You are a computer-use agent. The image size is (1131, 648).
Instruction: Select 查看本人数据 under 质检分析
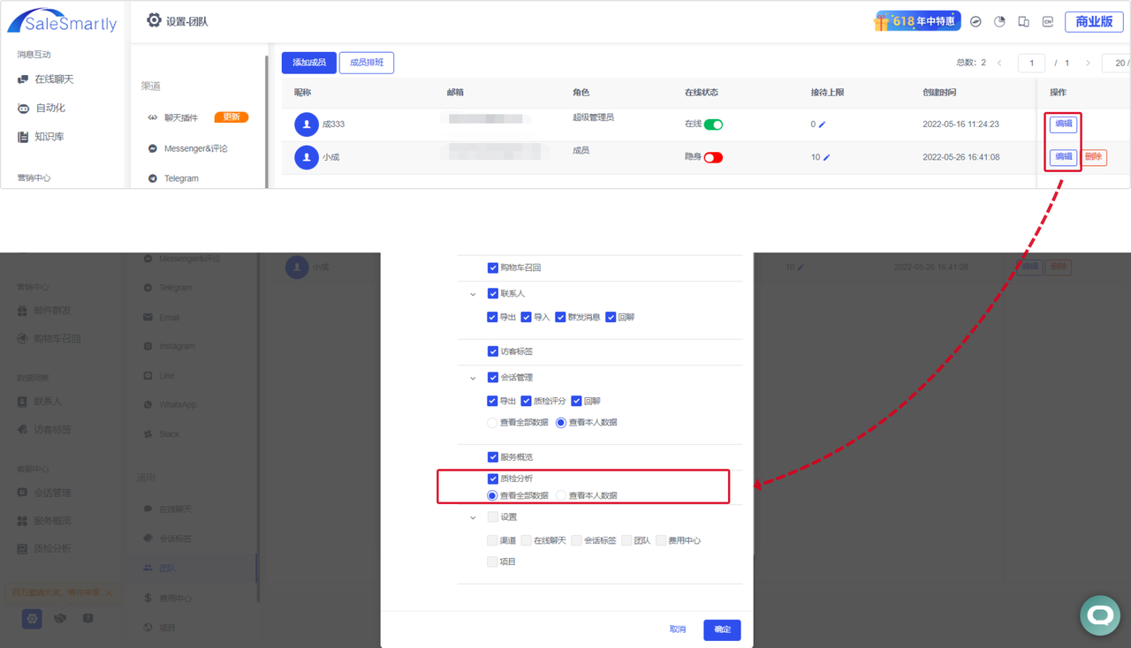[561, 495]
